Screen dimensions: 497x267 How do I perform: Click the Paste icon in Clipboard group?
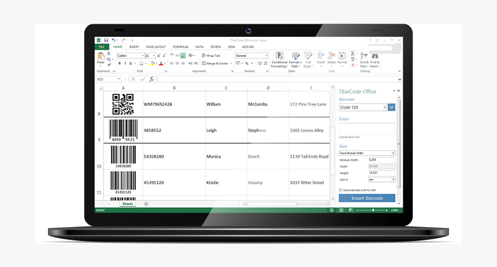click(101, 57)
